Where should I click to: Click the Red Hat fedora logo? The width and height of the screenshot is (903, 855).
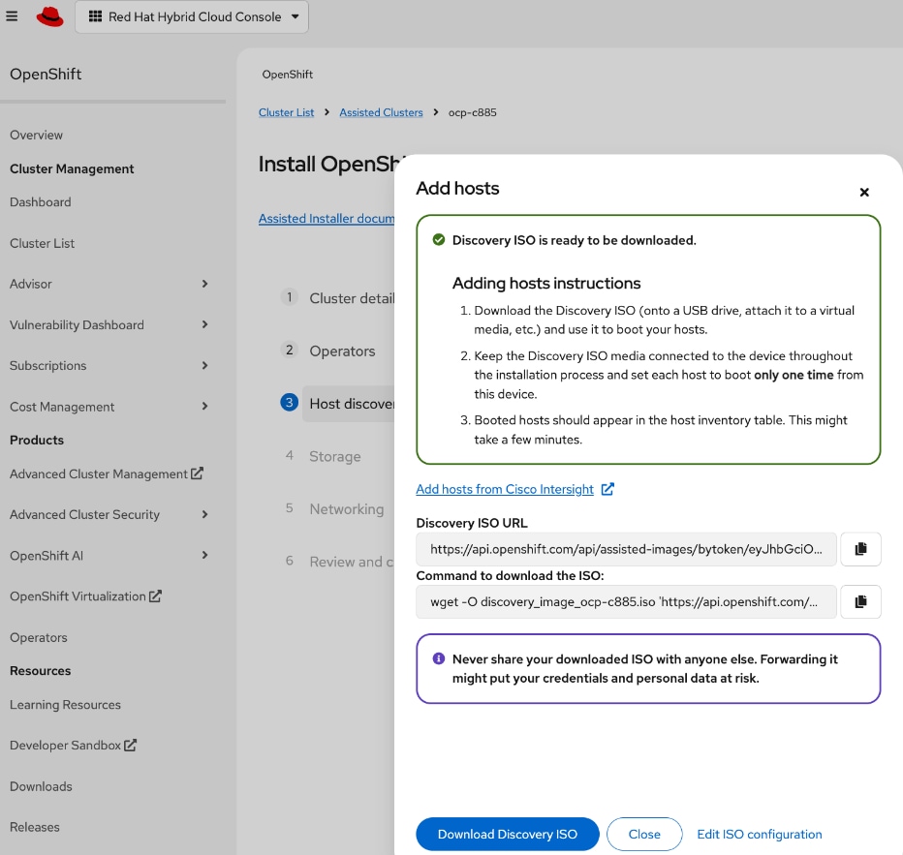(x=50, y=16)
